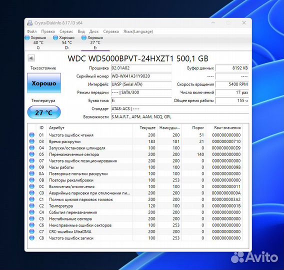
Task: Click the Стандарт field ATA8-ACS
Action: (x=180, y=109)
